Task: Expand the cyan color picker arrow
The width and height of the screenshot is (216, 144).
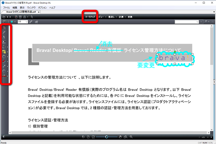Action: (x=15, y=22)
